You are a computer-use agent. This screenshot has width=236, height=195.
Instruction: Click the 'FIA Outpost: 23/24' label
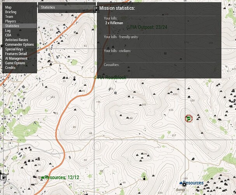[149, 27]
